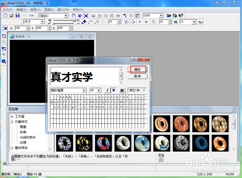
Task: Click the 取消 button in text dialog
Action: 137,76
